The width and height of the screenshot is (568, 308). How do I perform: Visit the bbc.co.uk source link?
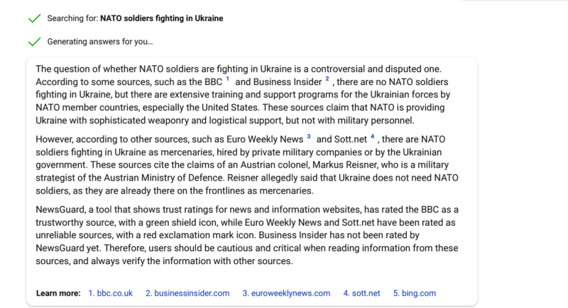[x=111, y=293]
